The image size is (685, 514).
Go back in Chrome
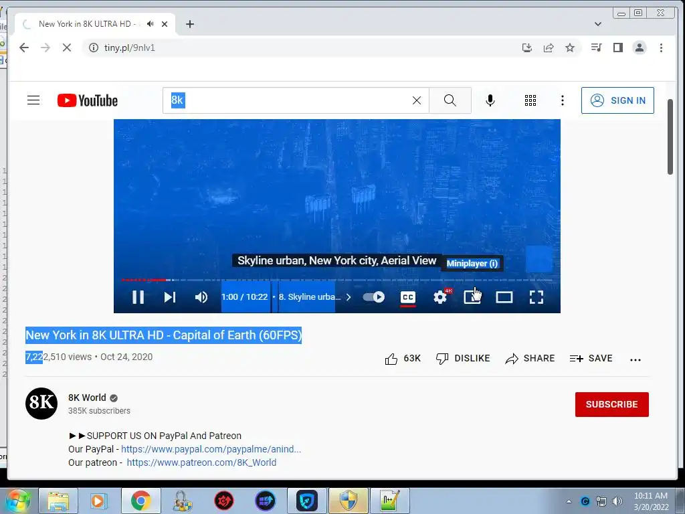click(24, 48)
